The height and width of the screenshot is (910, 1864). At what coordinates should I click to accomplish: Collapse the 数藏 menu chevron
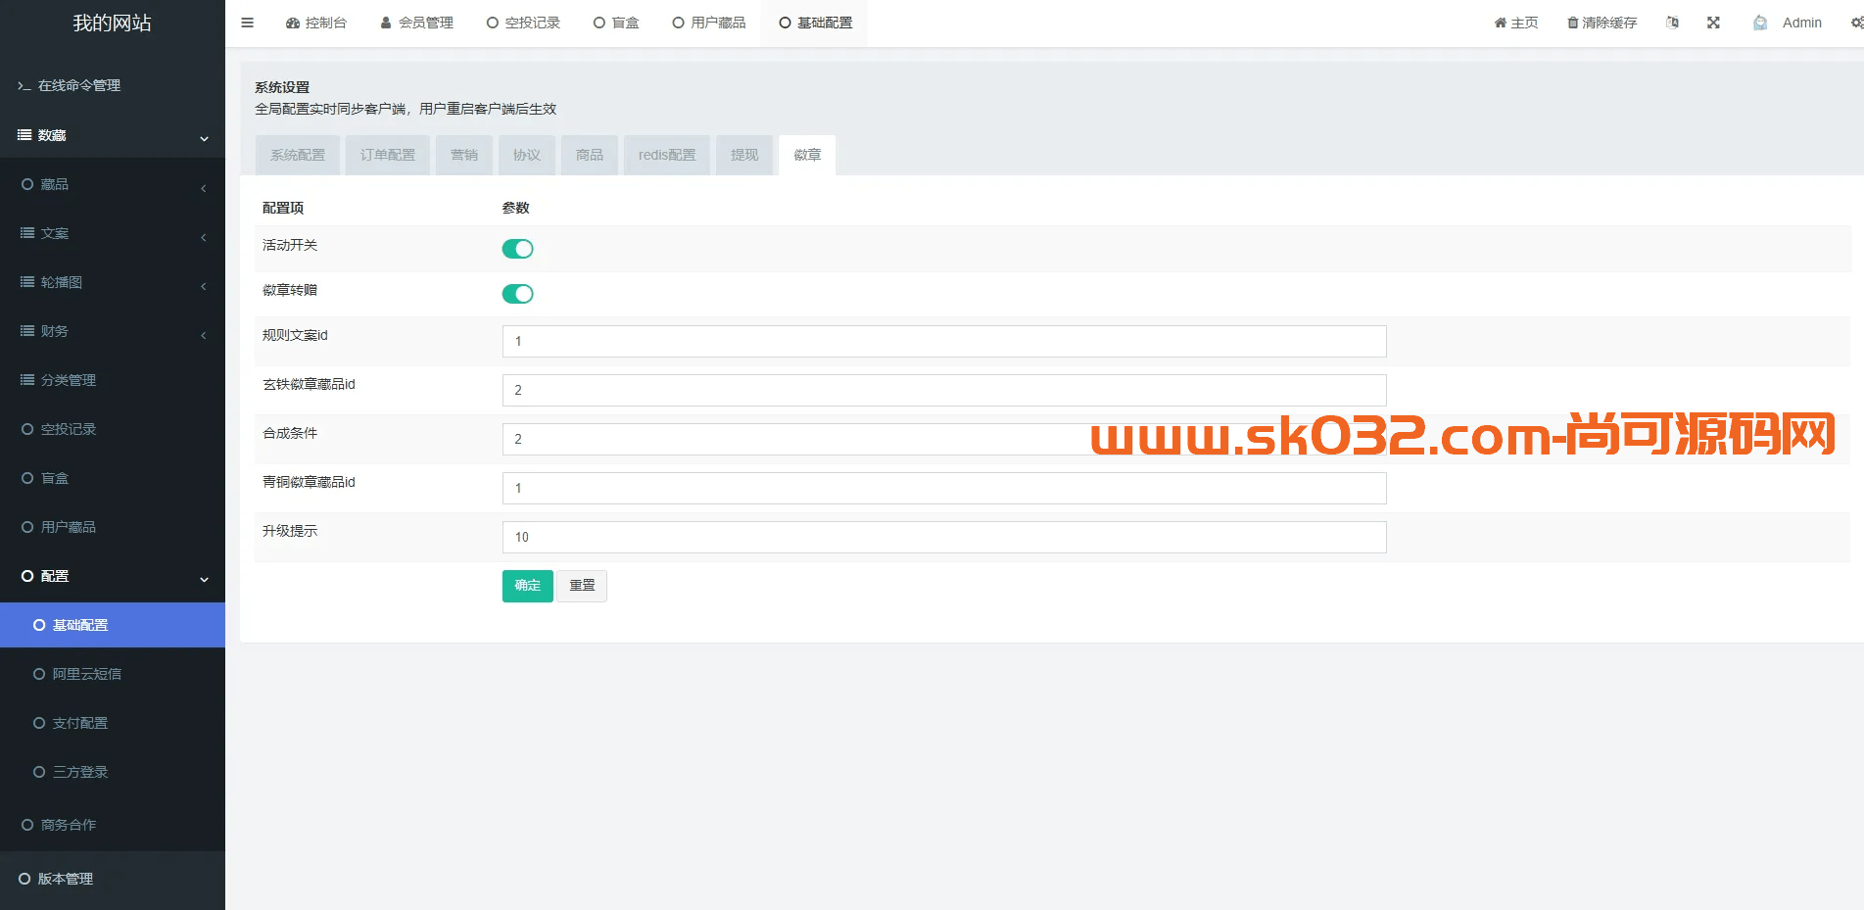(x=204, y=138)
